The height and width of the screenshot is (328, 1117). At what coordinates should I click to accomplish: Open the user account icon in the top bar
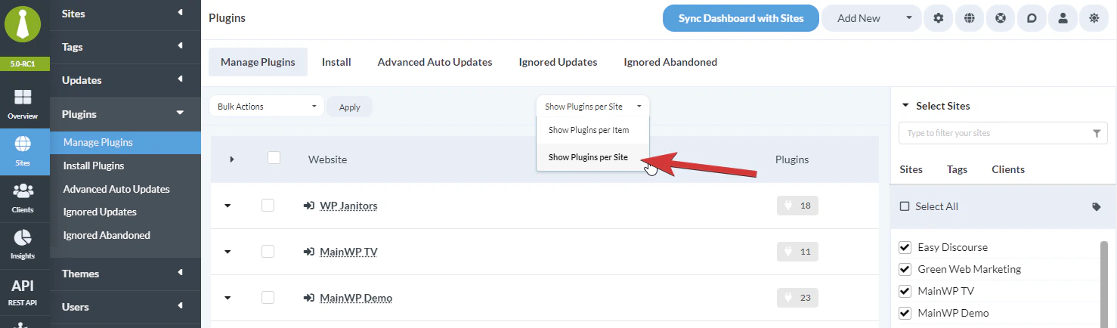1063,18
